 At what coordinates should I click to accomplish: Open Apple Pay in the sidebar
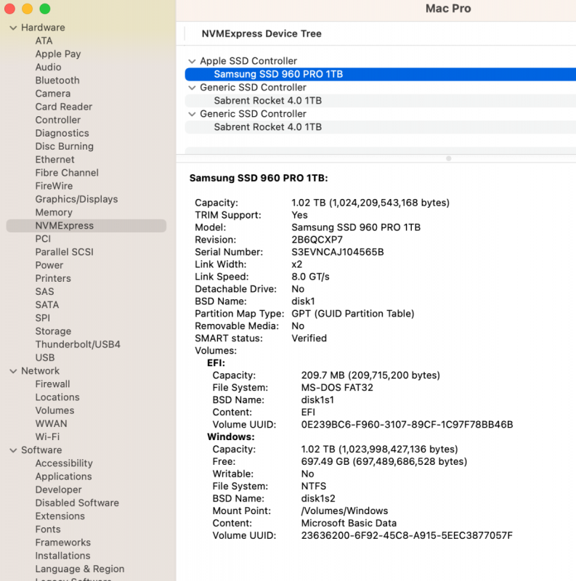58,54
